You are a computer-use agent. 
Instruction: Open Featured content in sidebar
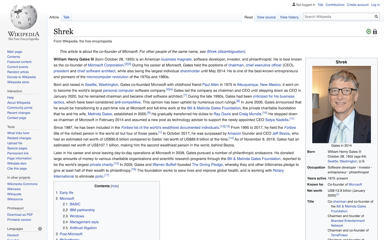pos(19,62)
